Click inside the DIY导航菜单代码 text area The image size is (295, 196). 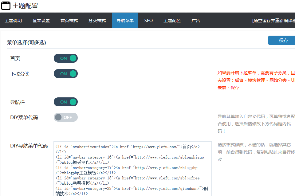133,169
